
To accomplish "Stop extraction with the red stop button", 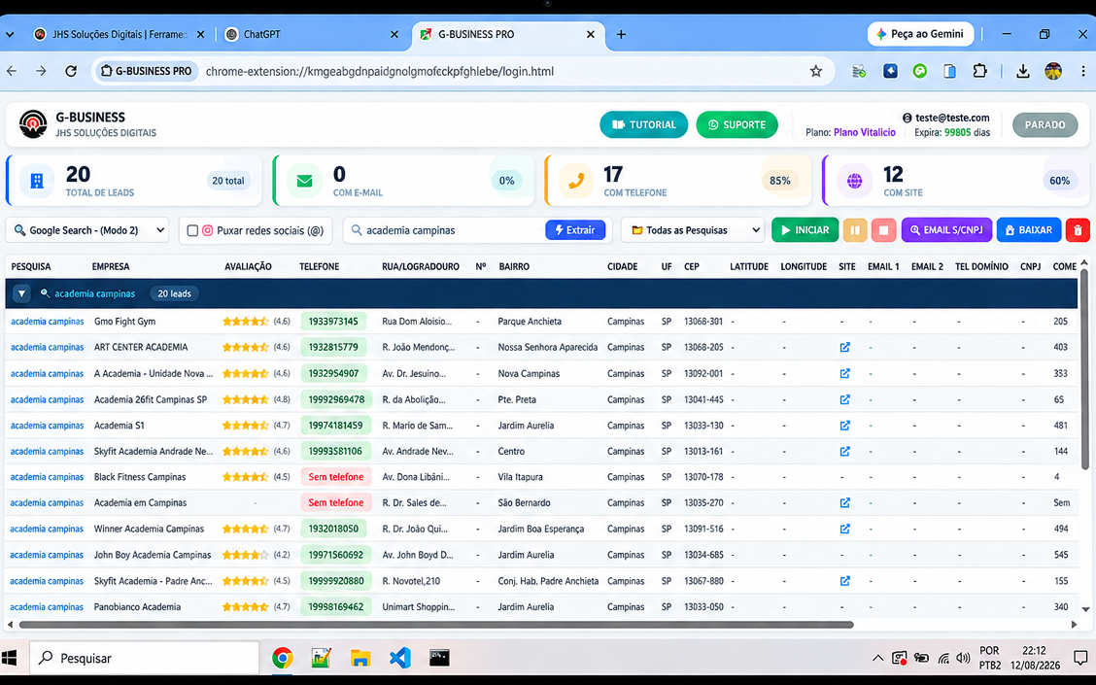I will pyautogui.click(x=883, y=230).
